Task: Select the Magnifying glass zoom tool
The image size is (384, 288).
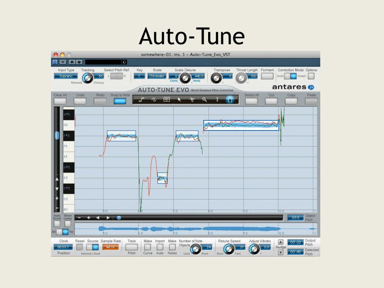Action: (x=204, y=99)
